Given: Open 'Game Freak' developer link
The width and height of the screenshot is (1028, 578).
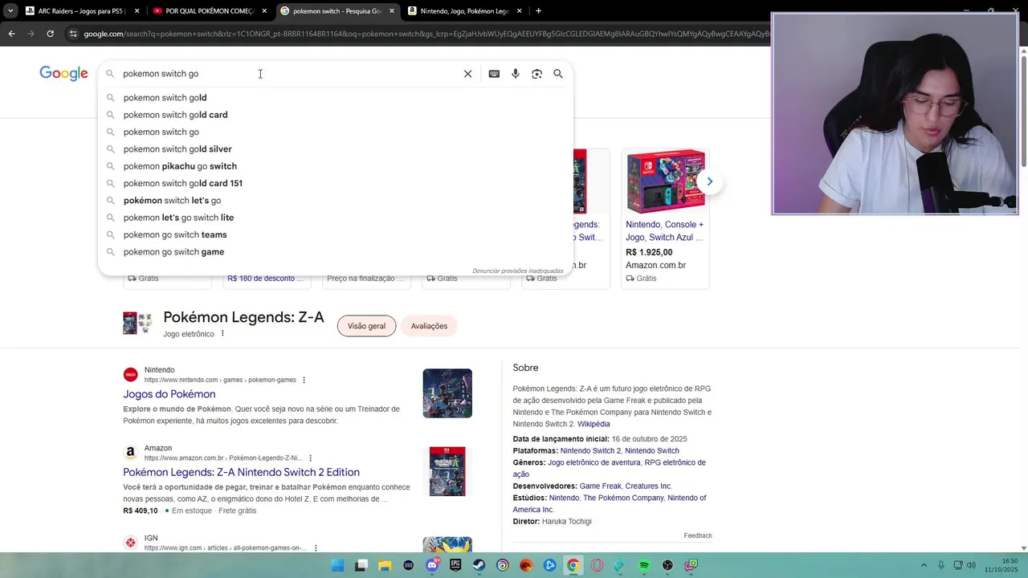Looking at the screenshot, I should 601,486.
